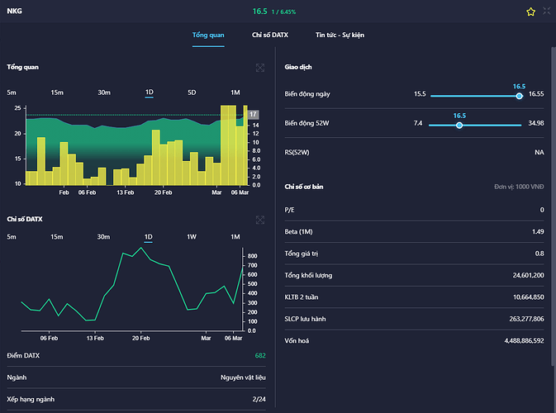Expand the Tổng quan price chart fullscreen
This screenshot has width=556, height=413.
click(260, 68)
